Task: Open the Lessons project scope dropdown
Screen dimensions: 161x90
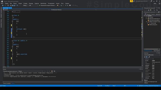Action: [x=26, y=10]
